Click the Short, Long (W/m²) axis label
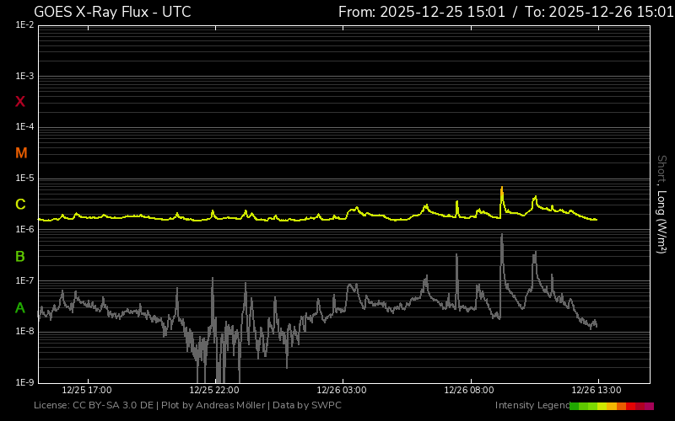The image size is (675, 421). (661, 204)
